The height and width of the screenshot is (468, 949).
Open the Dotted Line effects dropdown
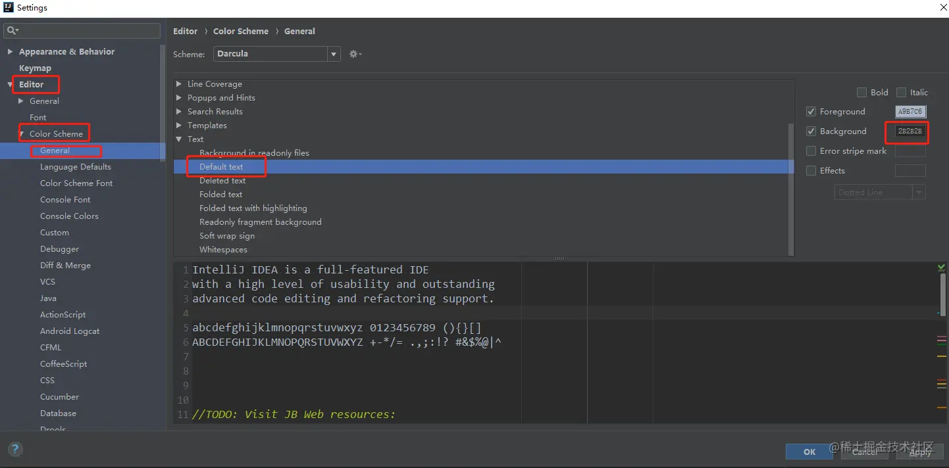pos(880,193)
